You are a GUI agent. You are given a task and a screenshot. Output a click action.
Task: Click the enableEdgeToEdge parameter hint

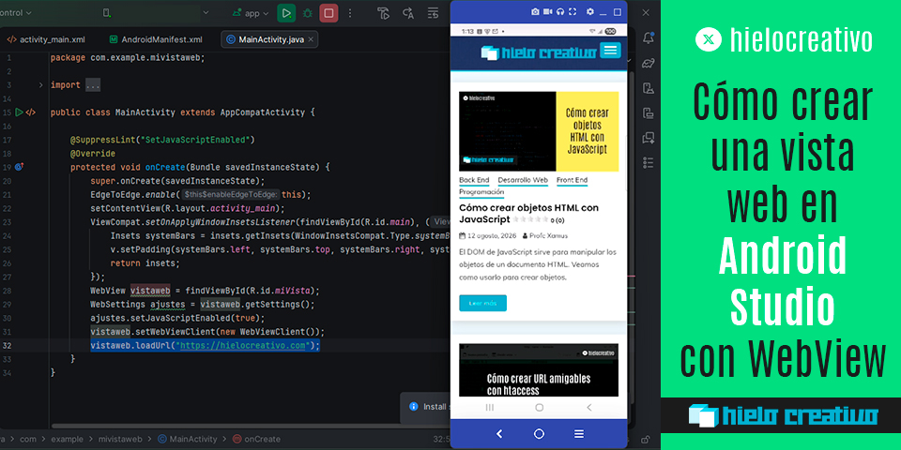231,195
